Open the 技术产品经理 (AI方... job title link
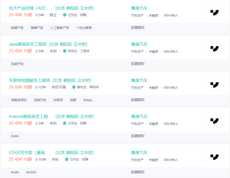The image size is (230, 178). point(29,8)
